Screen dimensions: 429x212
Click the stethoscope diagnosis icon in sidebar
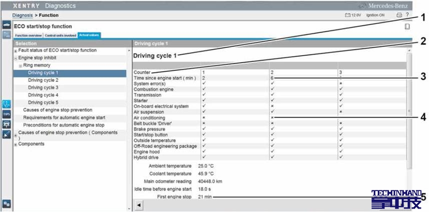point(6,104)
